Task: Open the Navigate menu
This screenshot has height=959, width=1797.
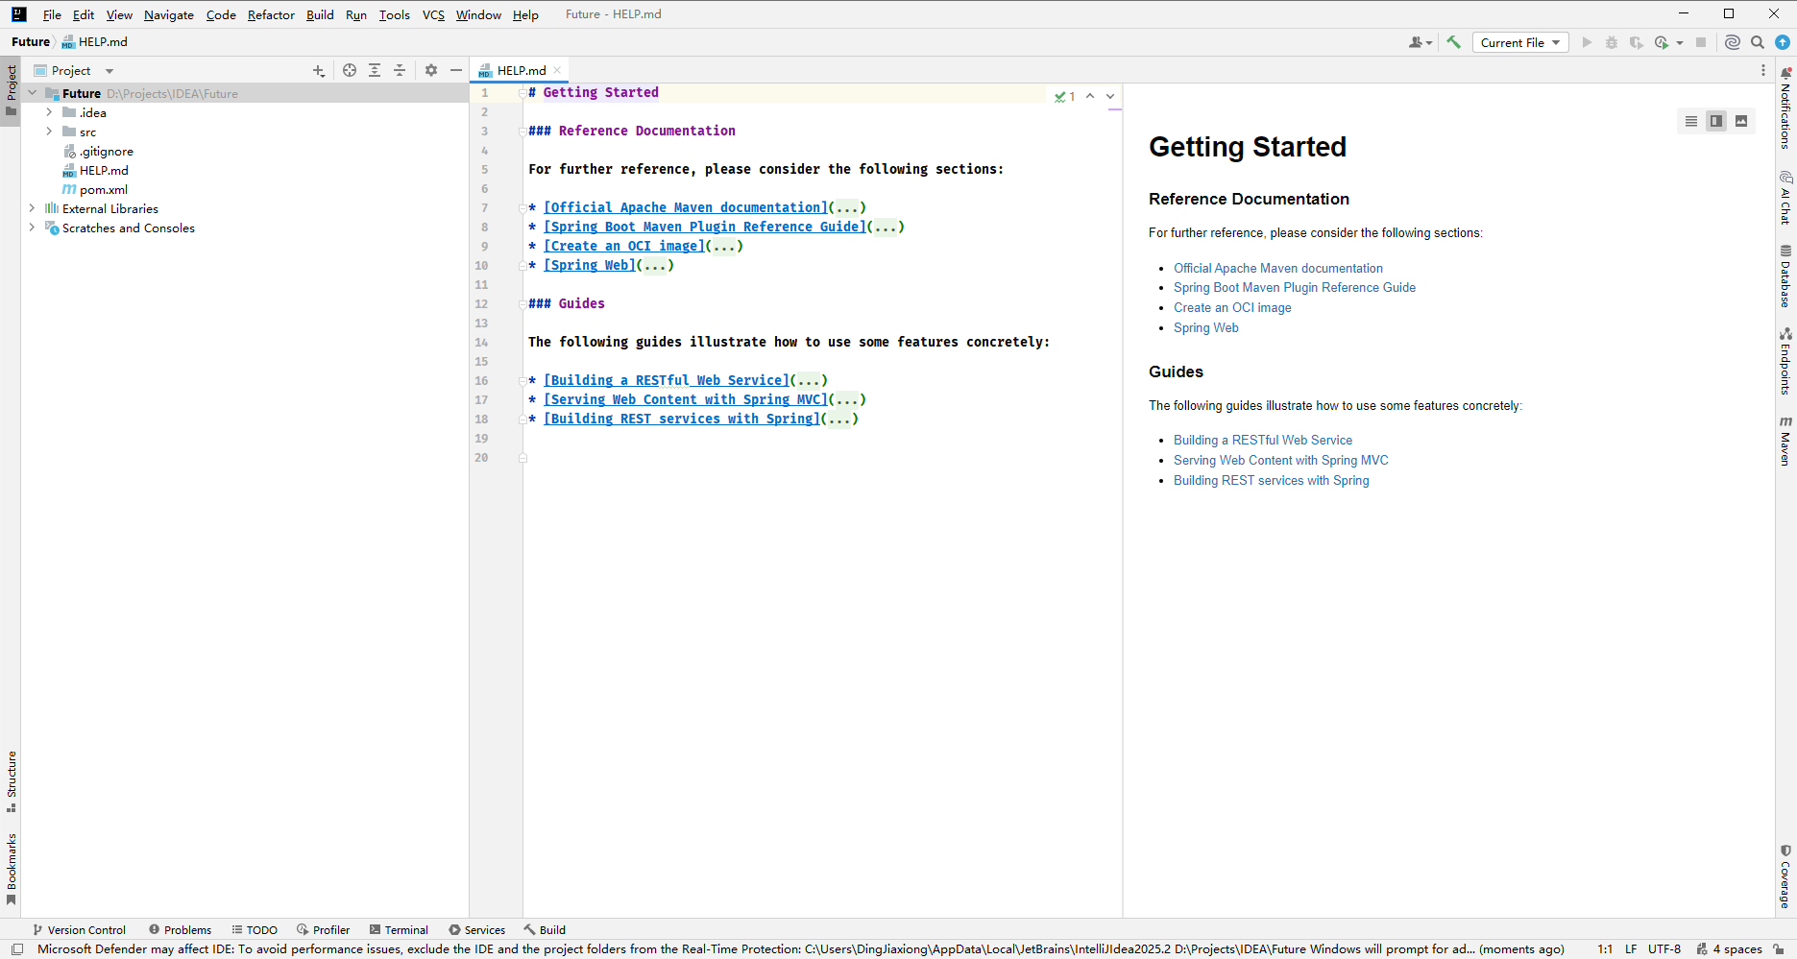Action: tap(169, 14)
